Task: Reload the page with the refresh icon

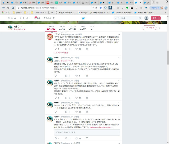Action: [x=13, y=8]
